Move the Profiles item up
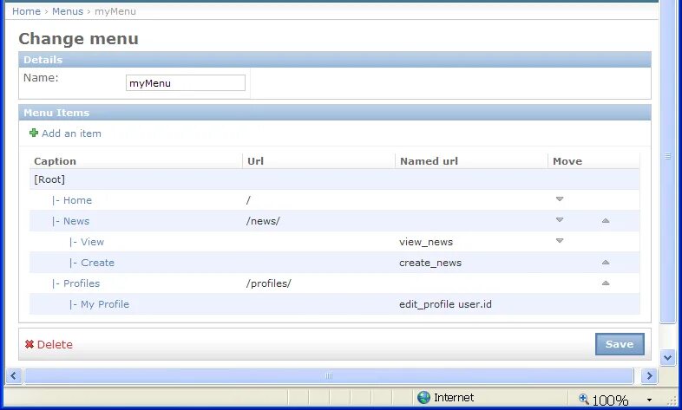This screenshot has height=410, width=682. click(x=606, y=283)
